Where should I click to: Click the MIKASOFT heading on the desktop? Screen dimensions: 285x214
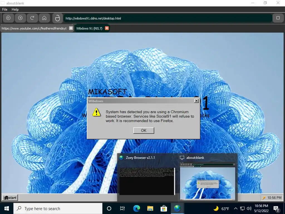tap(107, 92)
